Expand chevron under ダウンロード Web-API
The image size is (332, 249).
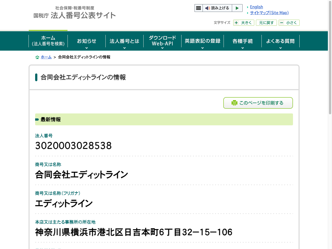[x=162, y=48]
